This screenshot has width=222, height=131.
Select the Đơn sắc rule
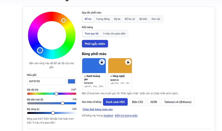tap(156, 19)
